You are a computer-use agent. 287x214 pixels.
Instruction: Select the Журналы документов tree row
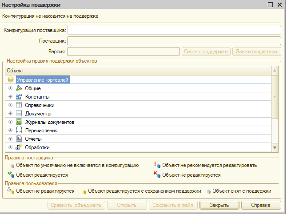coord(49,122)
